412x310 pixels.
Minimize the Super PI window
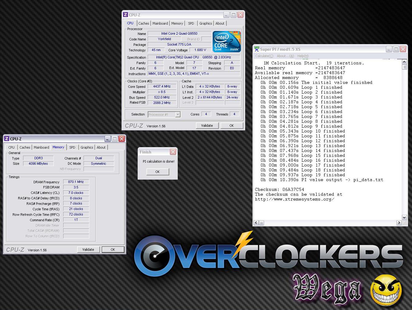pos(389,49)
